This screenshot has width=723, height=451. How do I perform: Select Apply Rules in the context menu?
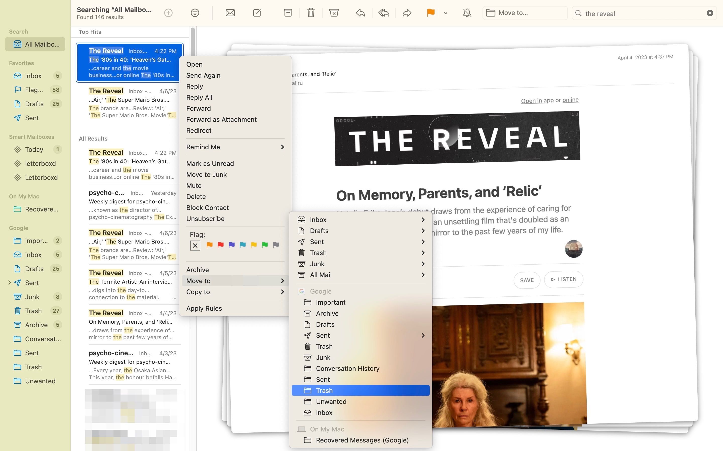pyautogui.click(x=204, y=308)
